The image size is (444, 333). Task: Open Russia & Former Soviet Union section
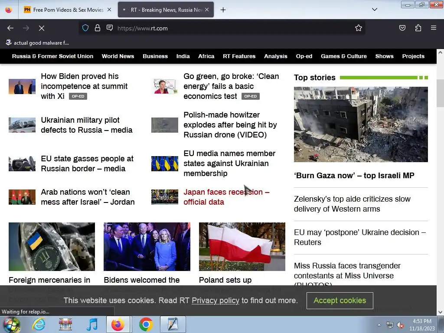(52, 56)
